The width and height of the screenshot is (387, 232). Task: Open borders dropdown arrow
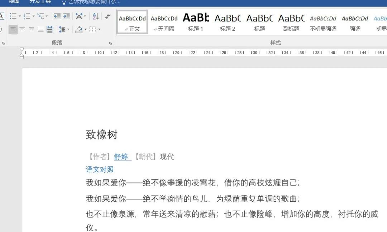point(99,29)
